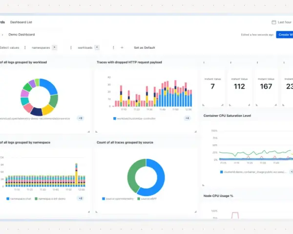This screenshot has height=234, width=293.
Task: Click the namespaces variable label
Action: [x=41, y=48]
